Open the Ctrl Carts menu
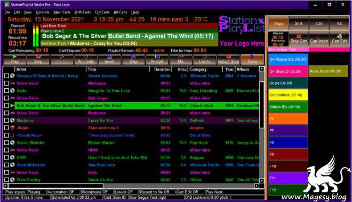 coord(102,12)
